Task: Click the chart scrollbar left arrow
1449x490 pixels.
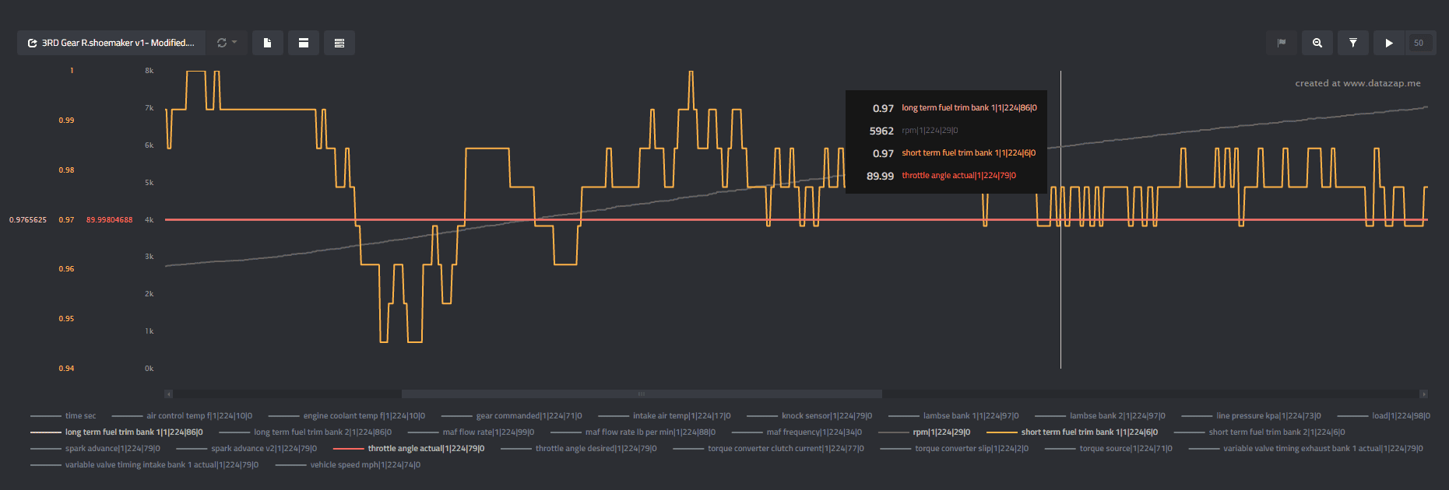Action: pyautogui.click(x=169, y=394)
